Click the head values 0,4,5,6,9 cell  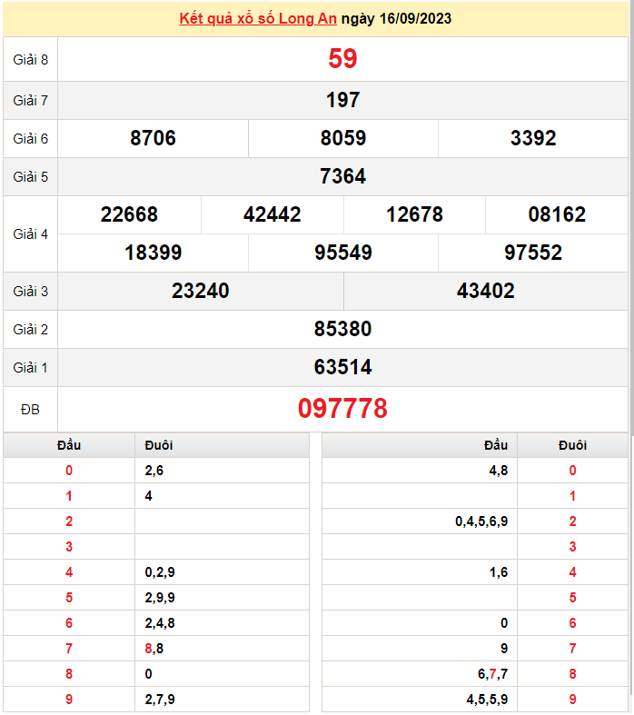coord(420,521)
